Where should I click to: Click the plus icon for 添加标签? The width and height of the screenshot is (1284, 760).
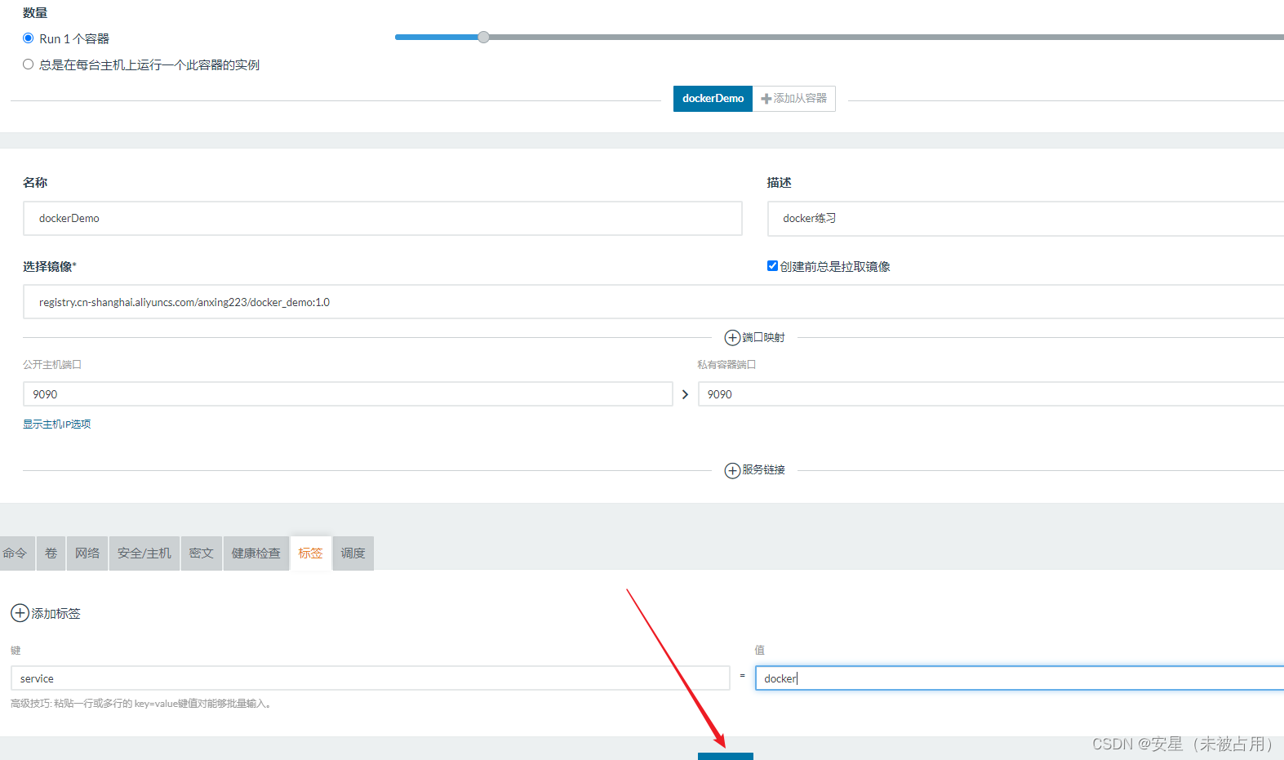coord(20,613)
